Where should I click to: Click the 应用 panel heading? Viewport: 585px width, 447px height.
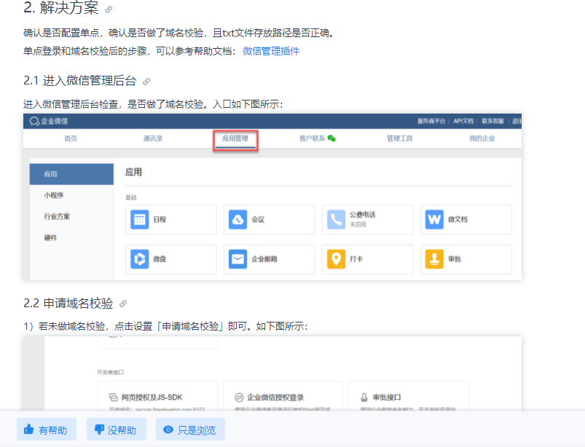[133, 173]
